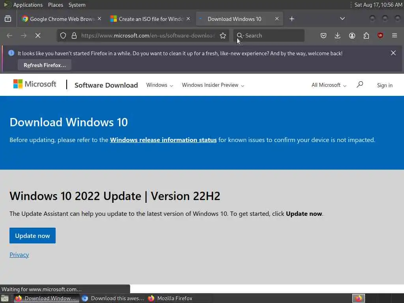
Task: Click the clock showing Sat Aug 17
Action: pyautogui.click(x=378, y=5)
